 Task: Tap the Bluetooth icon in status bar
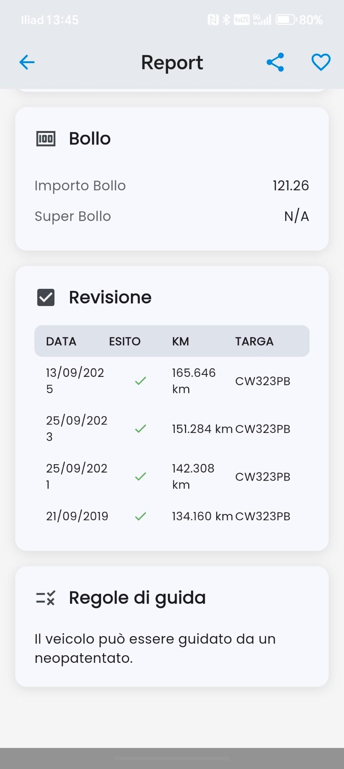226,20
